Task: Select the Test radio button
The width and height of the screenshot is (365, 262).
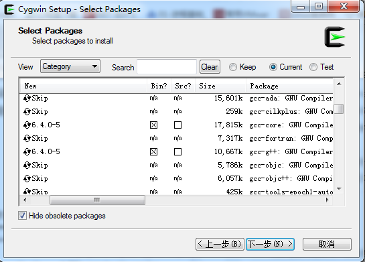Action: coord(313,67)
